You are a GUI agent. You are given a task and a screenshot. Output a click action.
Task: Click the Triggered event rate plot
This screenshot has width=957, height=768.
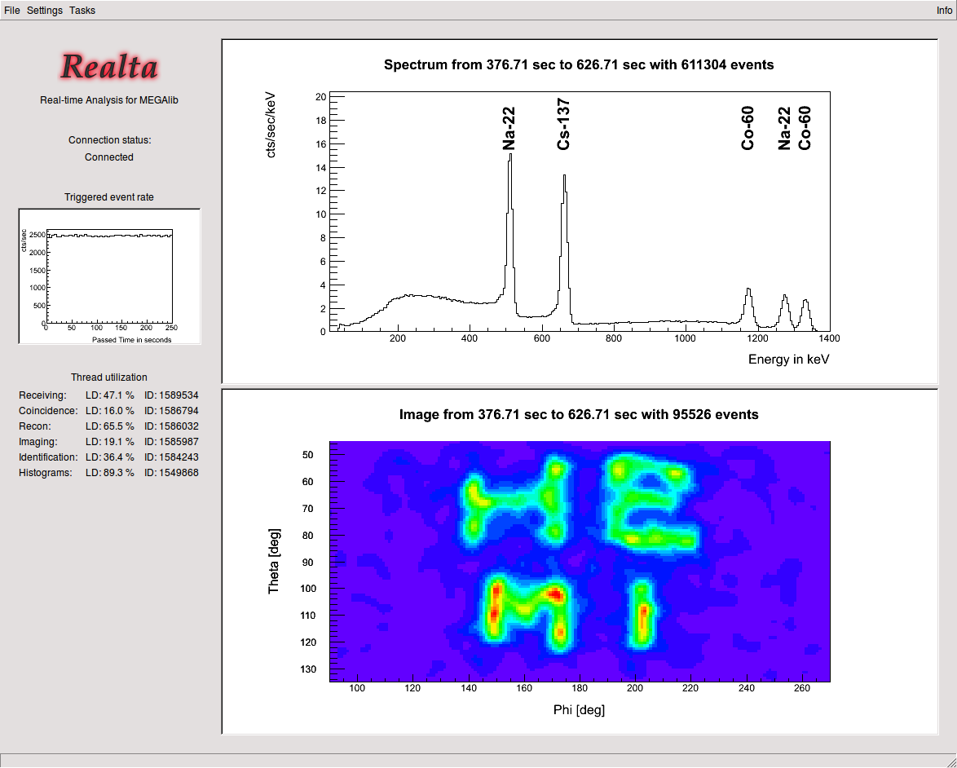pyautogui.click(x=109, y=276)
